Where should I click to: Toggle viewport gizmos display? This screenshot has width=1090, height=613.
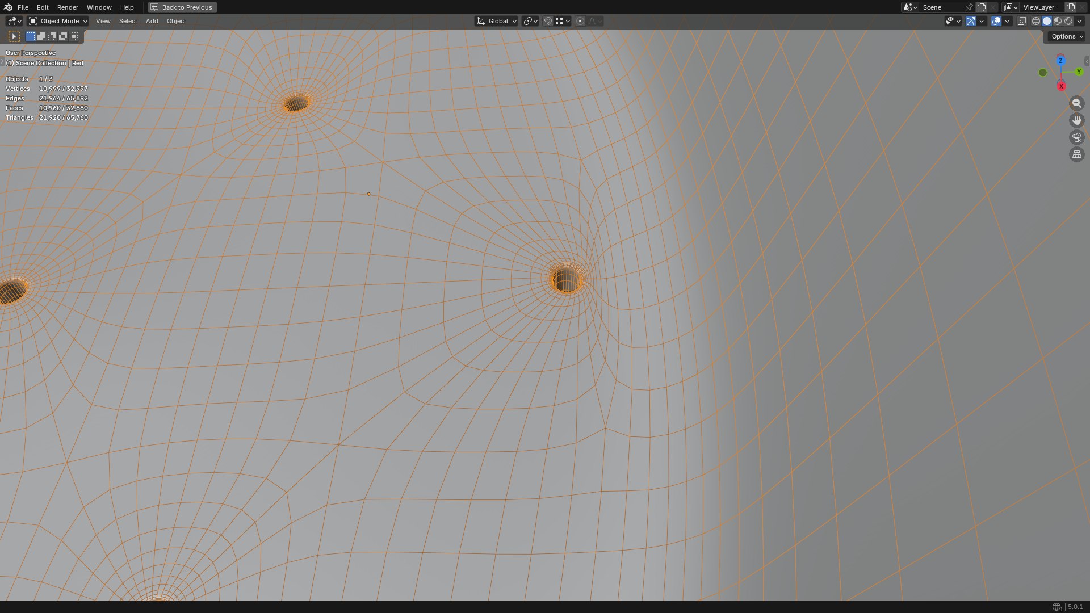tap(971, 21)
